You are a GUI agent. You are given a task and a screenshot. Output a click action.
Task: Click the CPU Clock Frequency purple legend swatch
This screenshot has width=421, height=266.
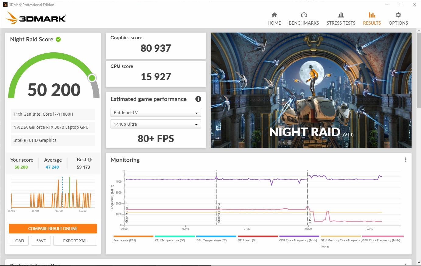pos(299,236)
